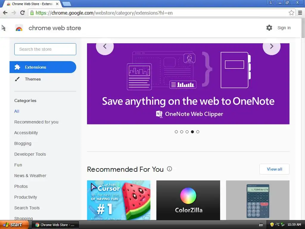
Task: Bookmark this page with the star icon
Action: (x=291, y=13)
